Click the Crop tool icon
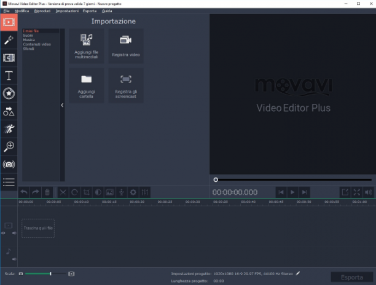 (87, 192)
